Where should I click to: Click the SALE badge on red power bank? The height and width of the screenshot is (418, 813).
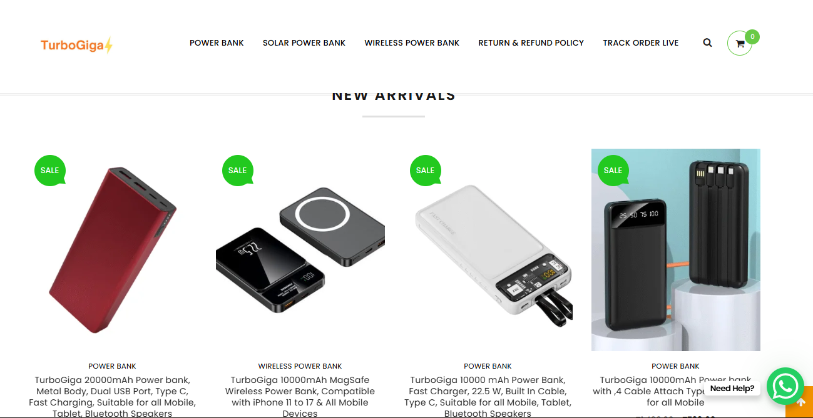point(50,171)
